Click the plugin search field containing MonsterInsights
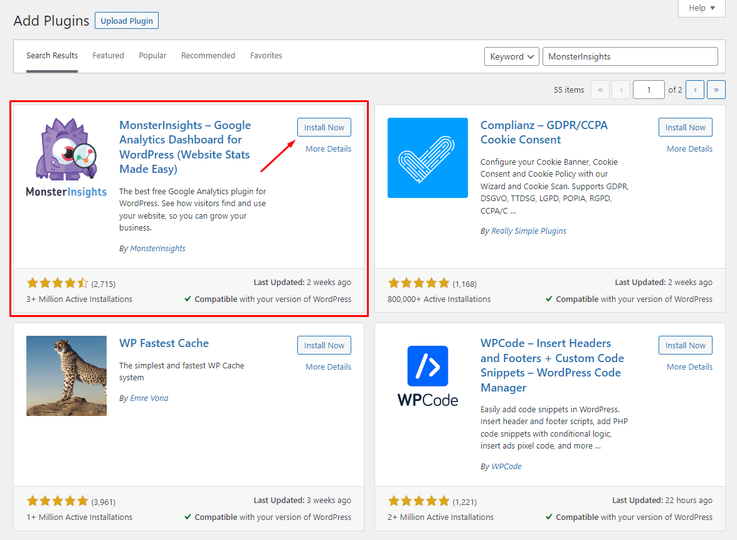 [x=630, y=56]
